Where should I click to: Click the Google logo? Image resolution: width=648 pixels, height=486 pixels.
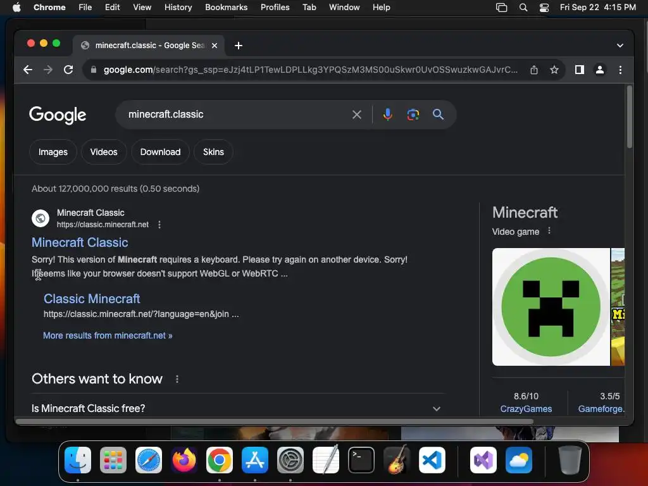coord(58,115)
